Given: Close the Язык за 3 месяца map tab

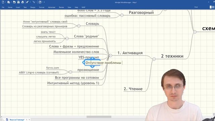Looking at the screenshot, I should (29, 120).
